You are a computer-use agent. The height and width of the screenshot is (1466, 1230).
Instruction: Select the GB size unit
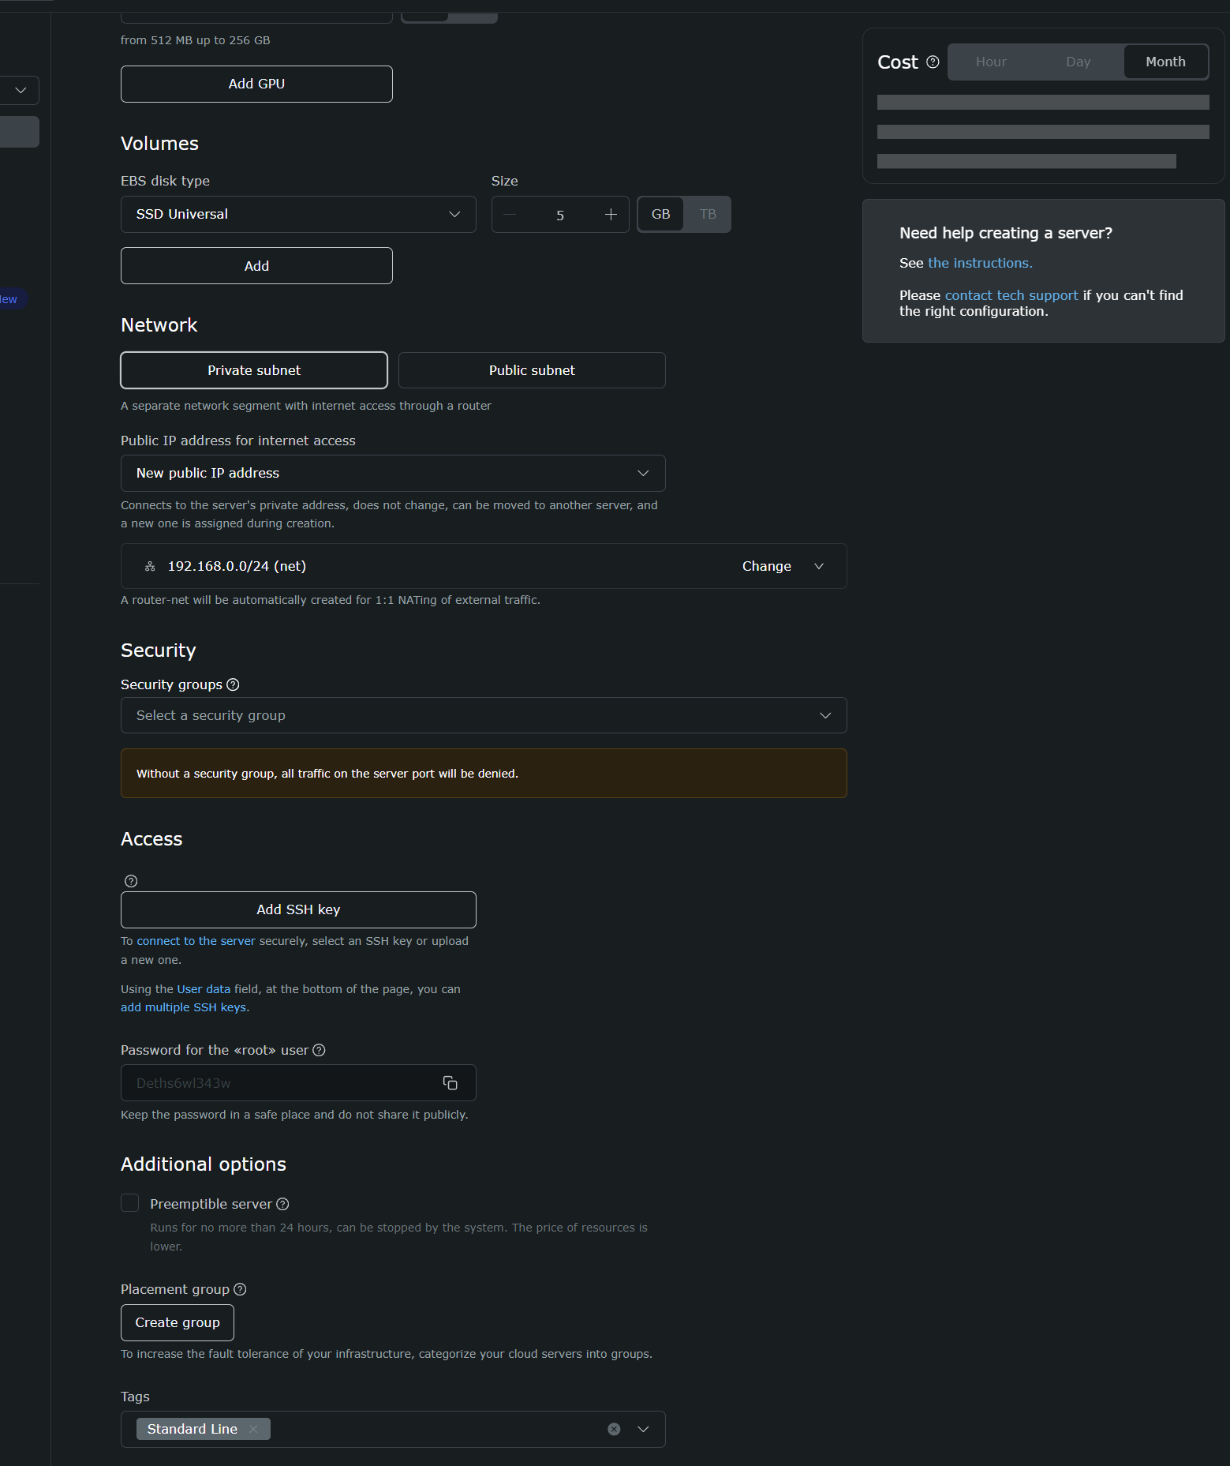660,215
